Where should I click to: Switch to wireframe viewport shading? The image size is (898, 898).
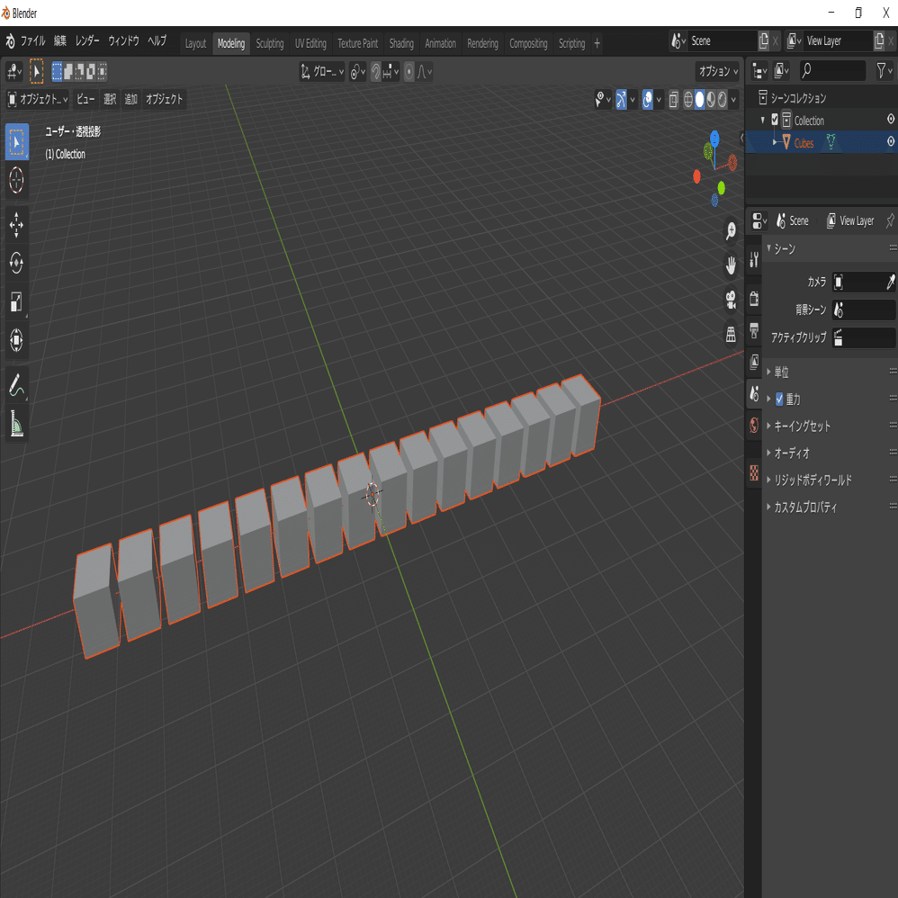pyautogui.click(x=688, y=100)
